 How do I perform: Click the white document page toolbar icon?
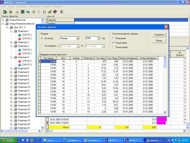pyautogui.click(x=44, y=12)
